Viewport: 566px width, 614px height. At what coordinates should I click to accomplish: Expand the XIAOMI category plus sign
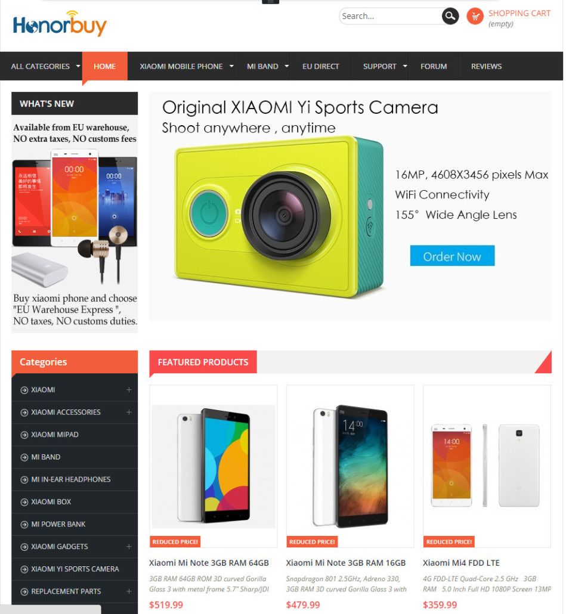pos(129,390)
